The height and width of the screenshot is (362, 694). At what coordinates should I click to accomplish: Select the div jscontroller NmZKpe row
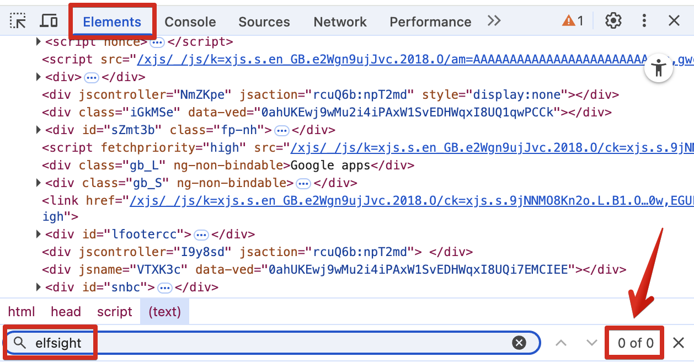coord(330,95)
